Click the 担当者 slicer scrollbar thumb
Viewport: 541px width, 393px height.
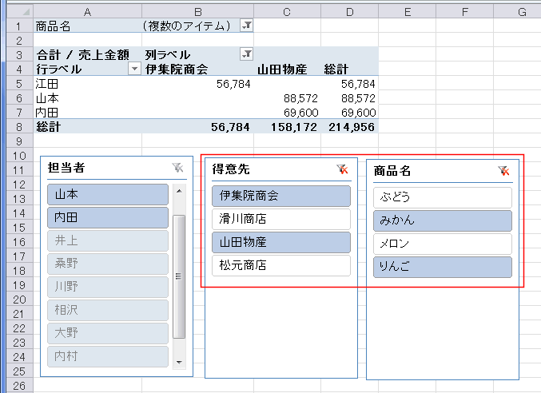tap(179, 276)
